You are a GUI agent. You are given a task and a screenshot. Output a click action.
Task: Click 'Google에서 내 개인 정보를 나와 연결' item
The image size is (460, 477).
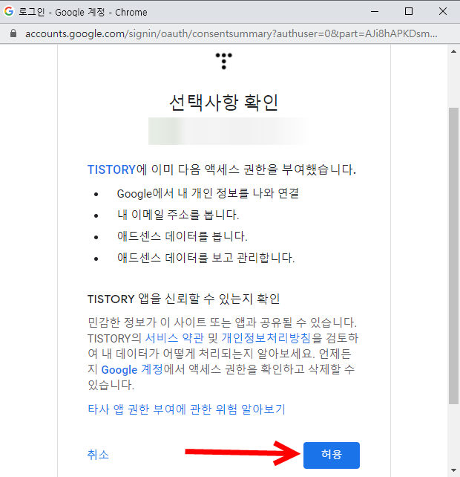tap(208, 193)
